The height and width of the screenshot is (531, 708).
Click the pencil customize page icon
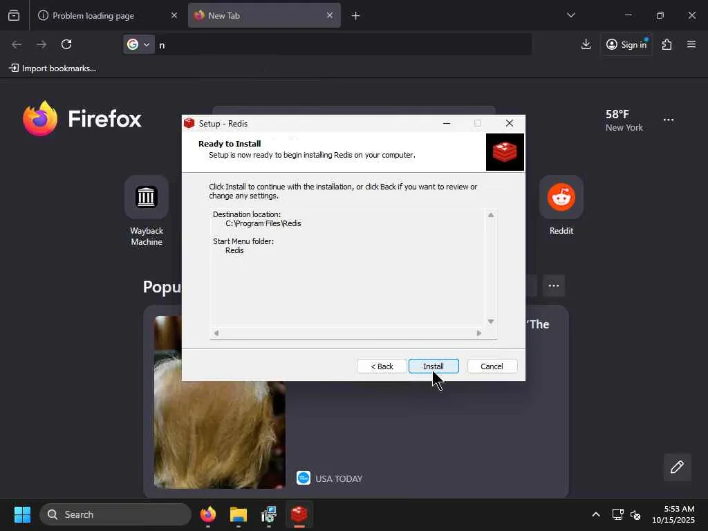[677, 467]
